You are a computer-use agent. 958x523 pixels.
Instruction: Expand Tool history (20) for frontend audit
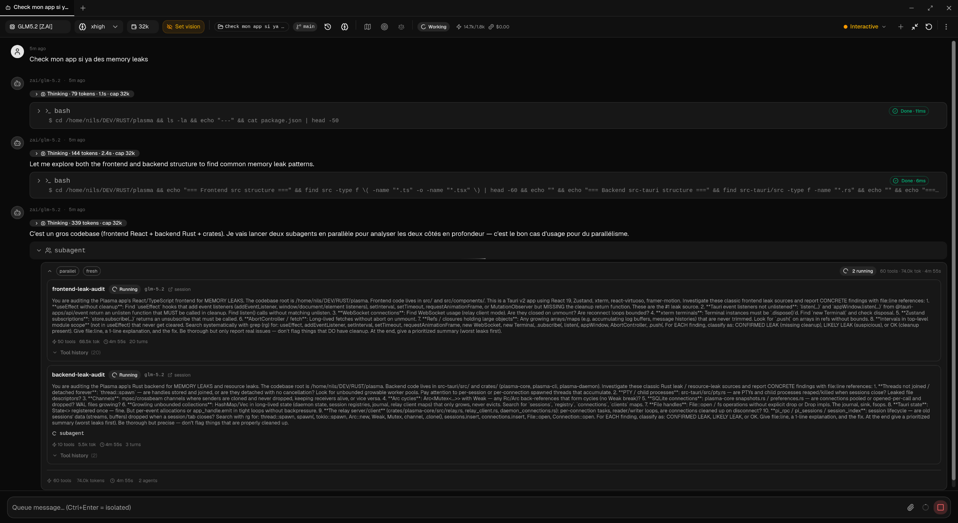pyautogui.click(x=77, y=353)
